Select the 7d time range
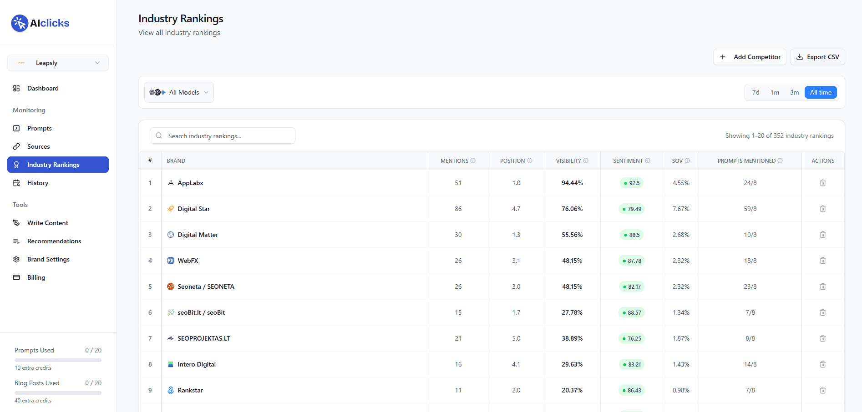 (x=756, y=92)
